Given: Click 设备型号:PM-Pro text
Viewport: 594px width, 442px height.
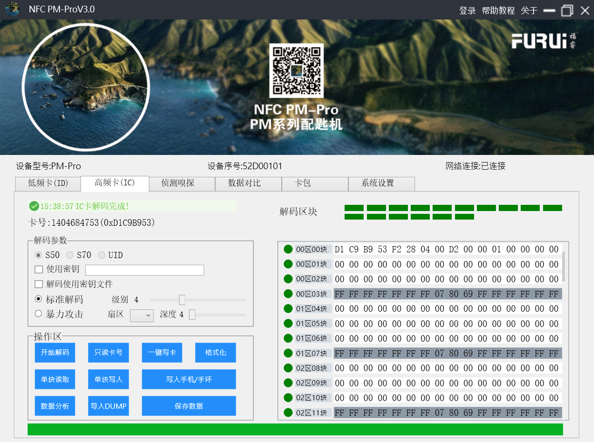Looking at the screenshot, I should (49, 166).
